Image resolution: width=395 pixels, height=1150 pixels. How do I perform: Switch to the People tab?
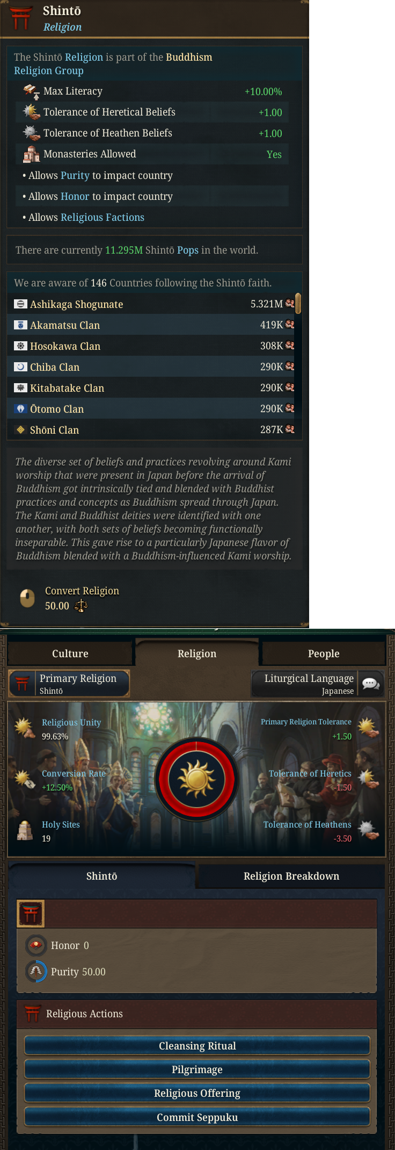tap(324, 653)
